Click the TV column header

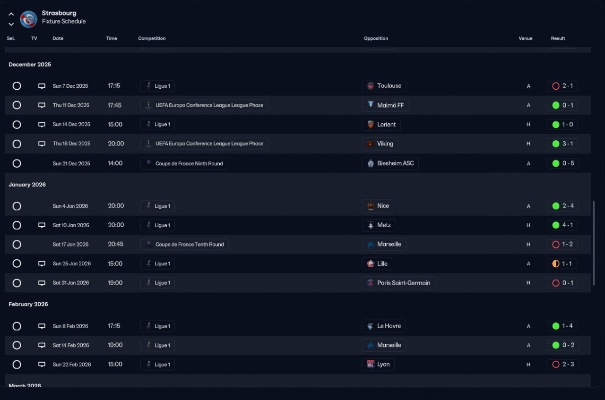point(34,39)
